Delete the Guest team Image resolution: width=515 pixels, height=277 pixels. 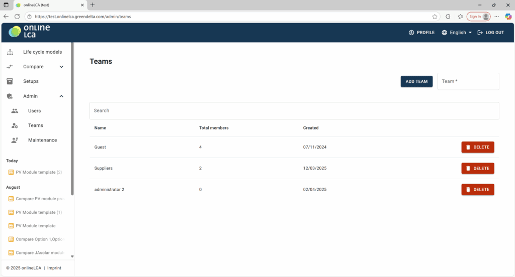point(477,147)
